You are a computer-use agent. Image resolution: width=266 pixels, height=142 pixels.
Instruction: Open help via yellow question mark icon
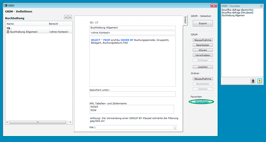tap(259, 81)
